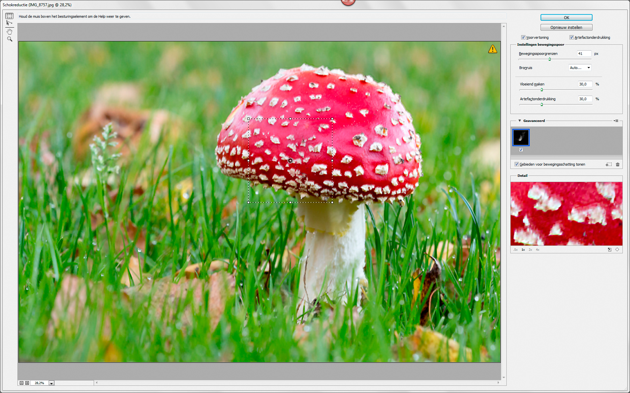Image resolution: width=630 pixels, height=393 pixels.
Task: Delete blur trace with trash icon
Action: tap(618, 164)
